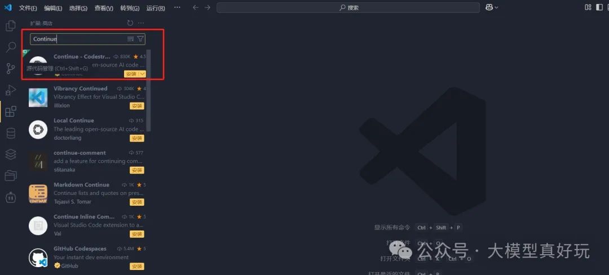609x275 pixels.
Task: Open the double-folder icon in activity bar
Action: click(x=11, y=176)
